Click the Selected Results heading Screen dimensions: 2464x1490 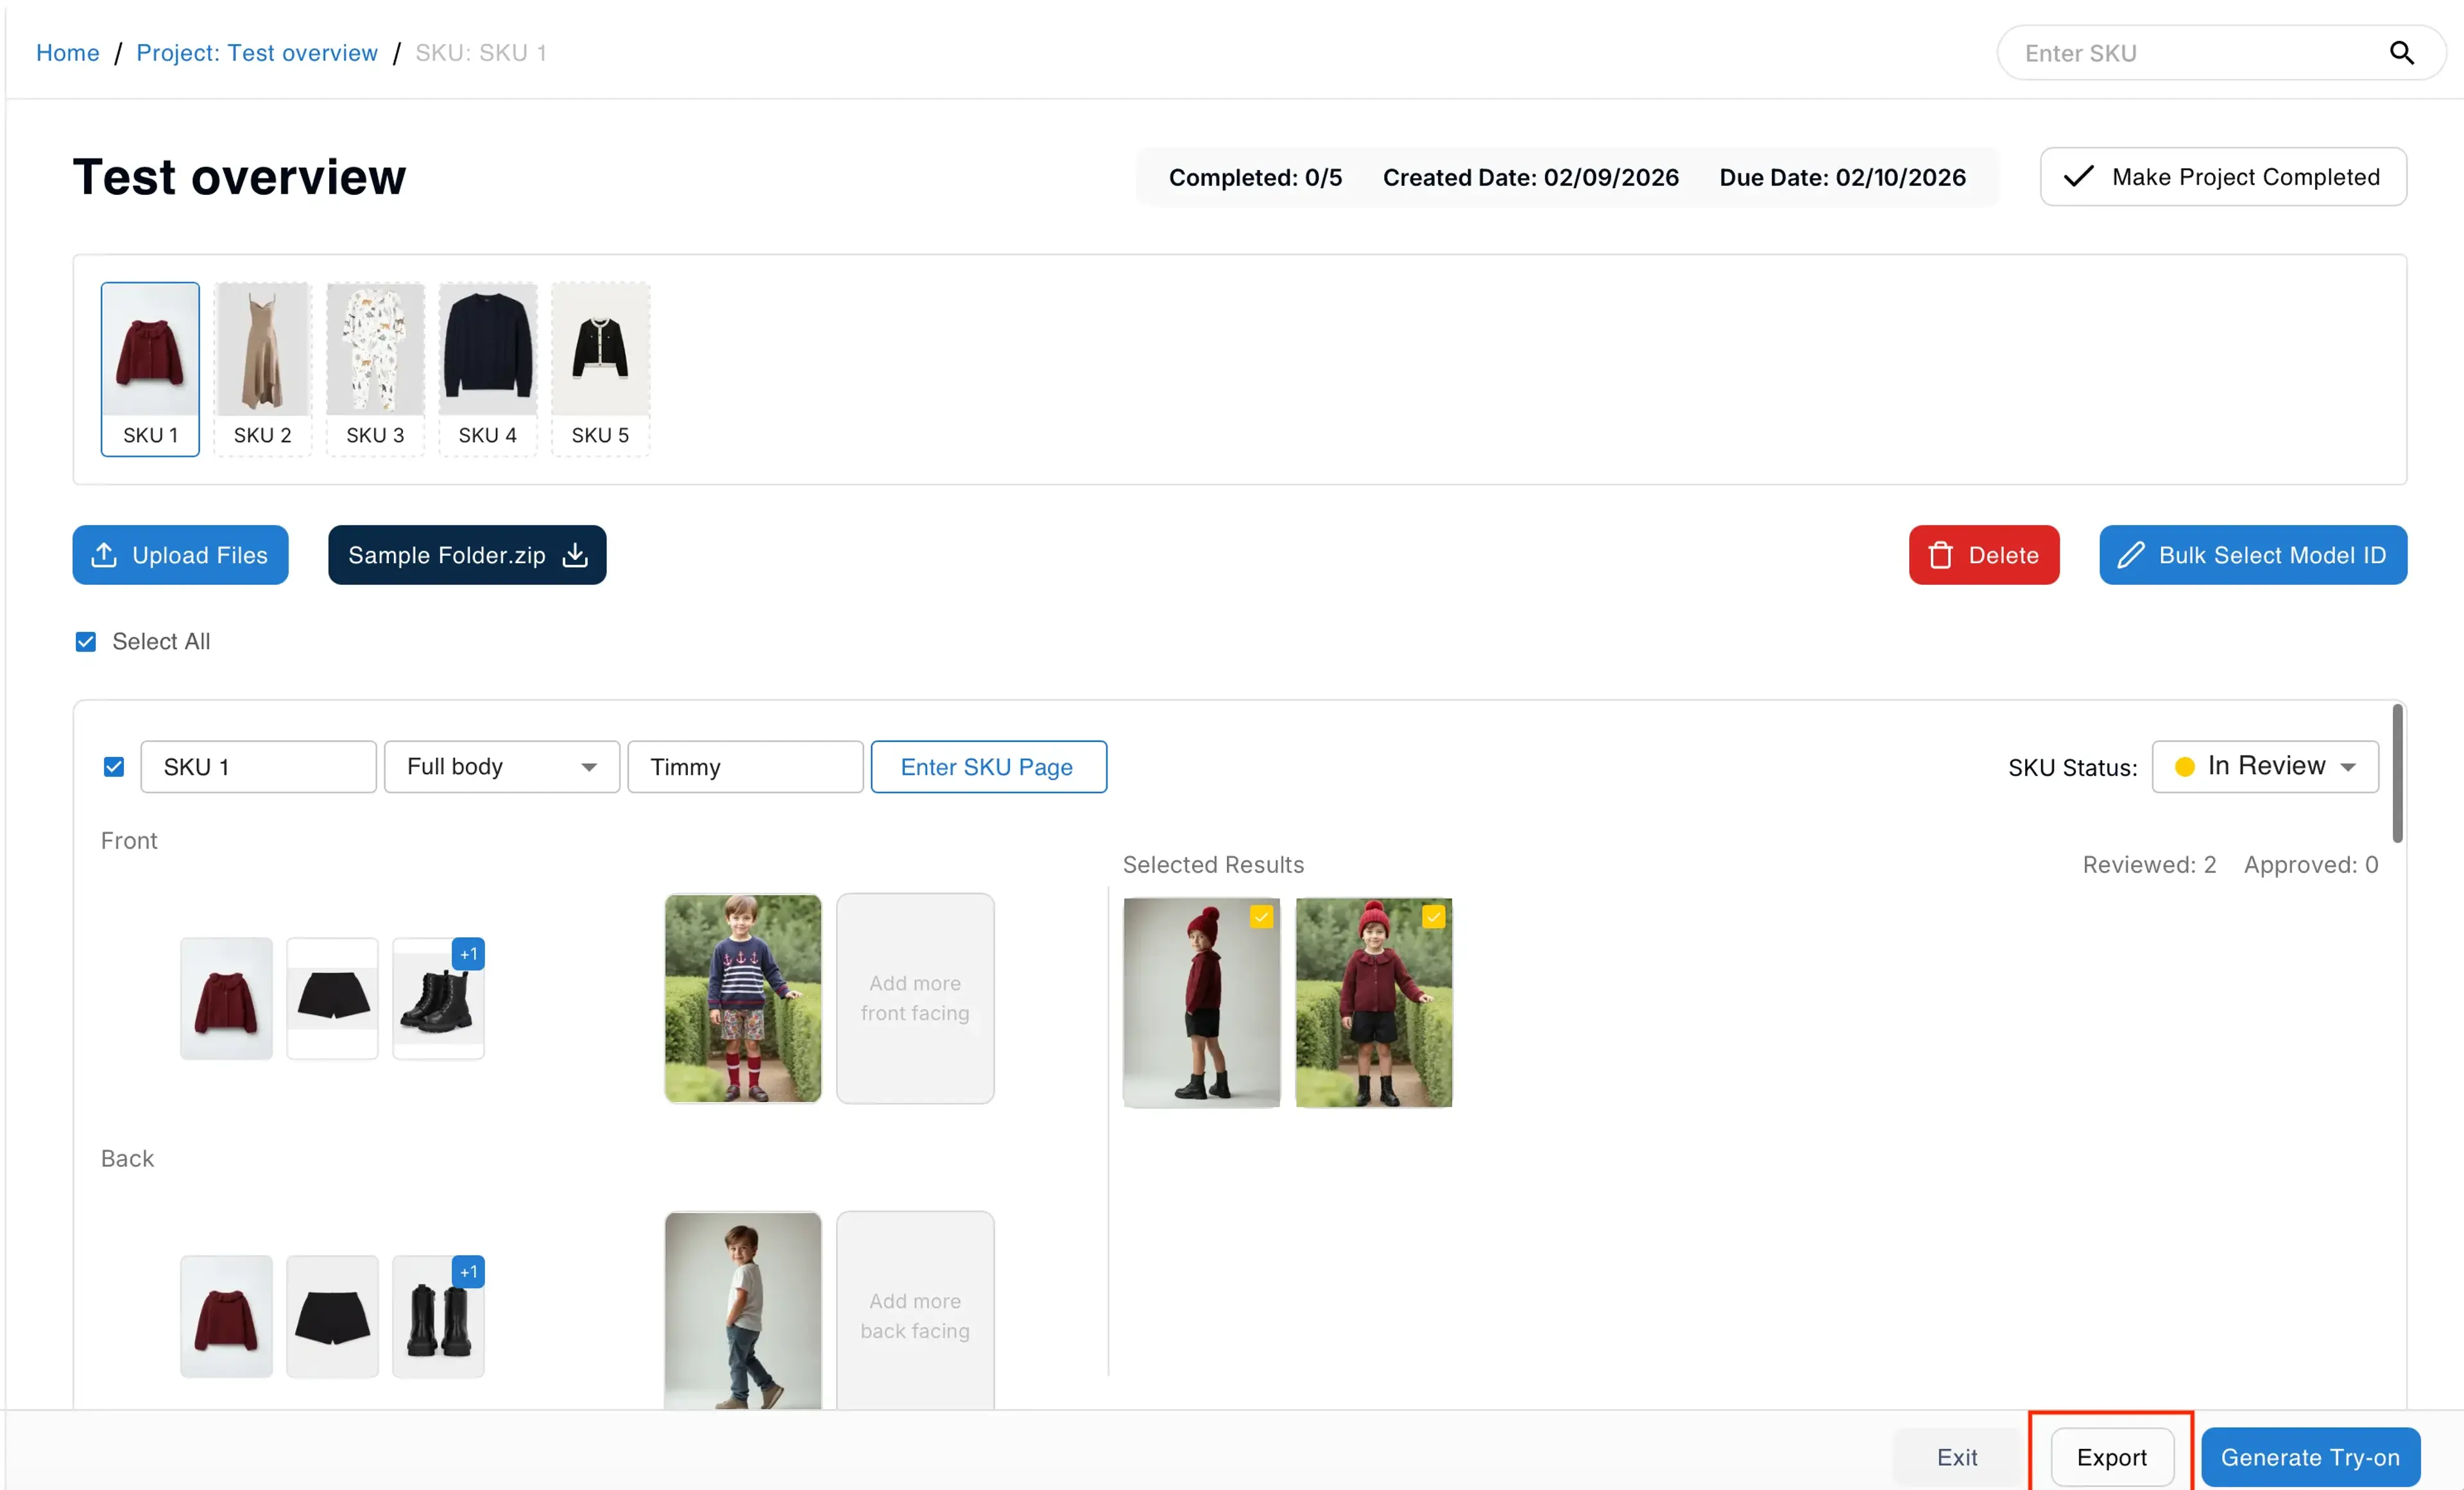1213,865
